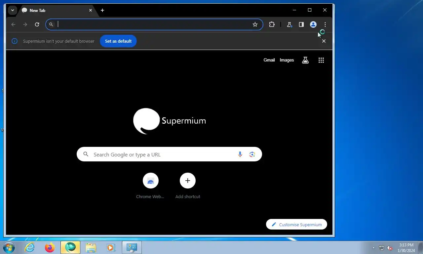Click the magnifier icon in search box
Image resolution: width=423 pixels, height=254 pixels.
(86, 154)
